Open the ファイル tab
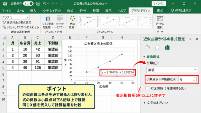The height and width of the screenshot is (113, 201). pyautogui.click(x=6, y=11)
